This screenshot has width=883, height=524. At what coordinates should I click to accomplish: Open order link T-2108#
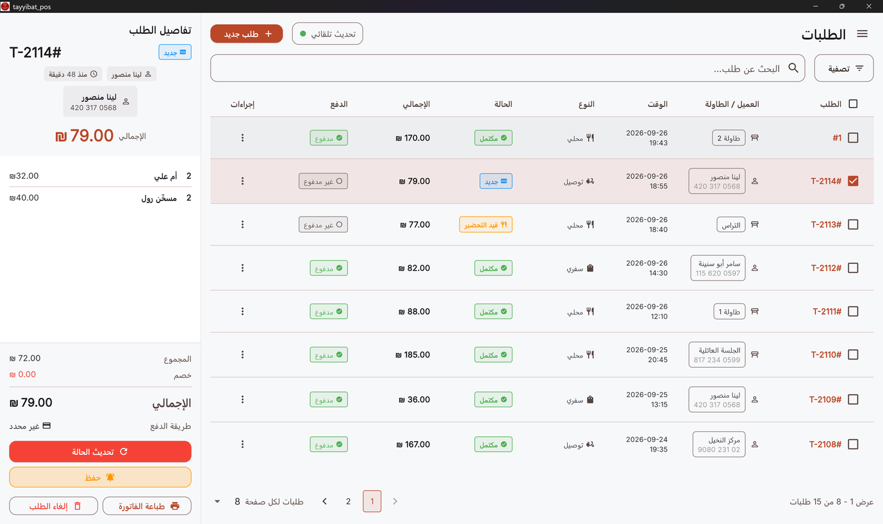coord(825,445)
